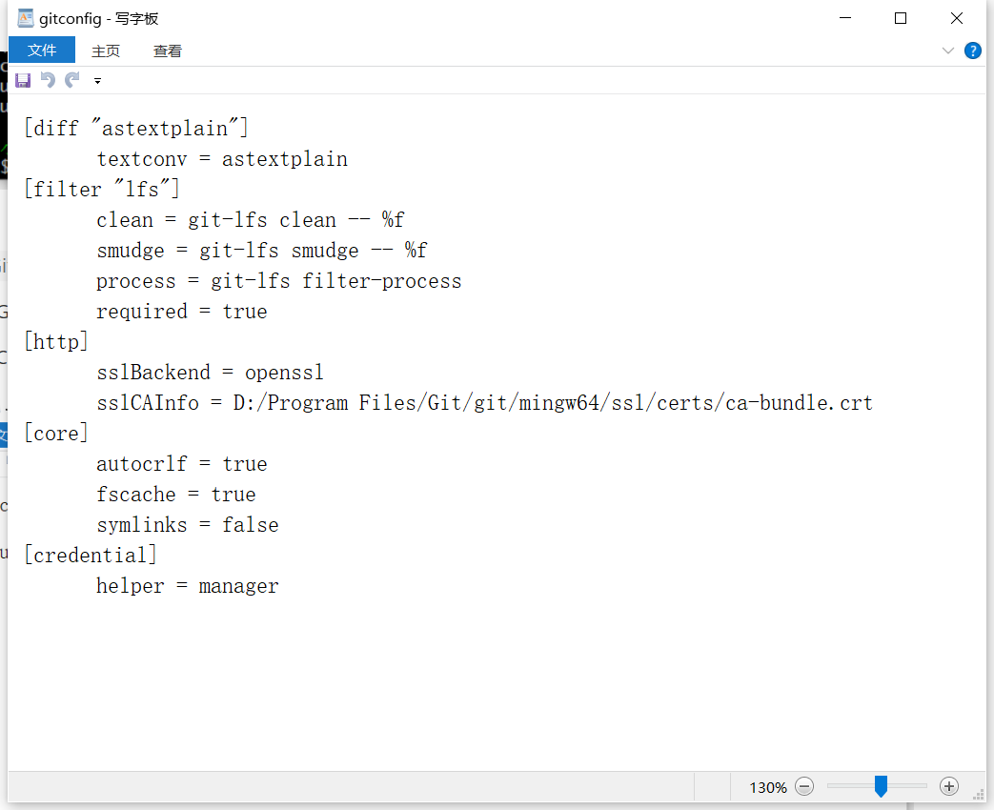
Task: Click the zoom slider handle
Action: coord(882,786)
